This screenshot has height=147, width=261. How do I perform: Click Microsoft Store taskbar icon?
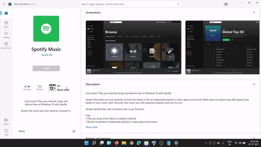pyautogui.click(x=146, y=143)
